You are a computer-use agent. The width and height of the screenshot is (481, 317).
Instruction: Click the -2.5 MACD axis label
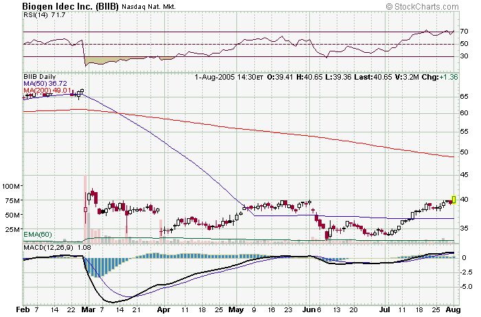tap(465, 272)
